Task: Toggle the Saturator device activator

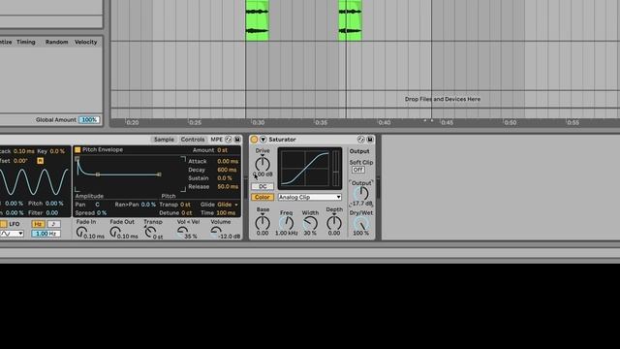Action: (x=254, y=140)
